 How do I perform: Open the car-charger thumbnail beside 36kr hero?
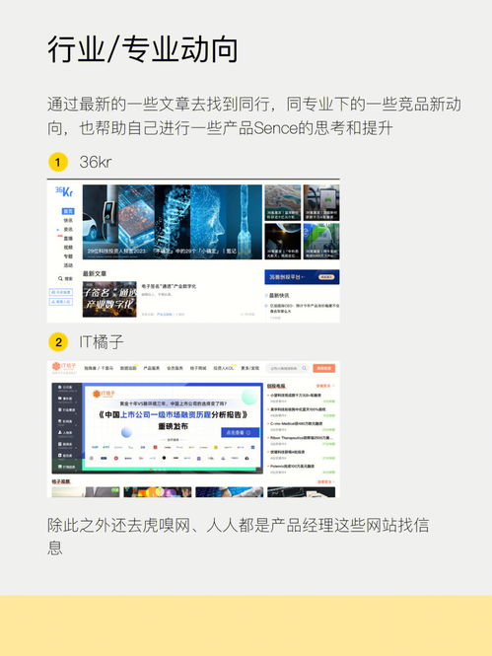click(x=321, y=202)
